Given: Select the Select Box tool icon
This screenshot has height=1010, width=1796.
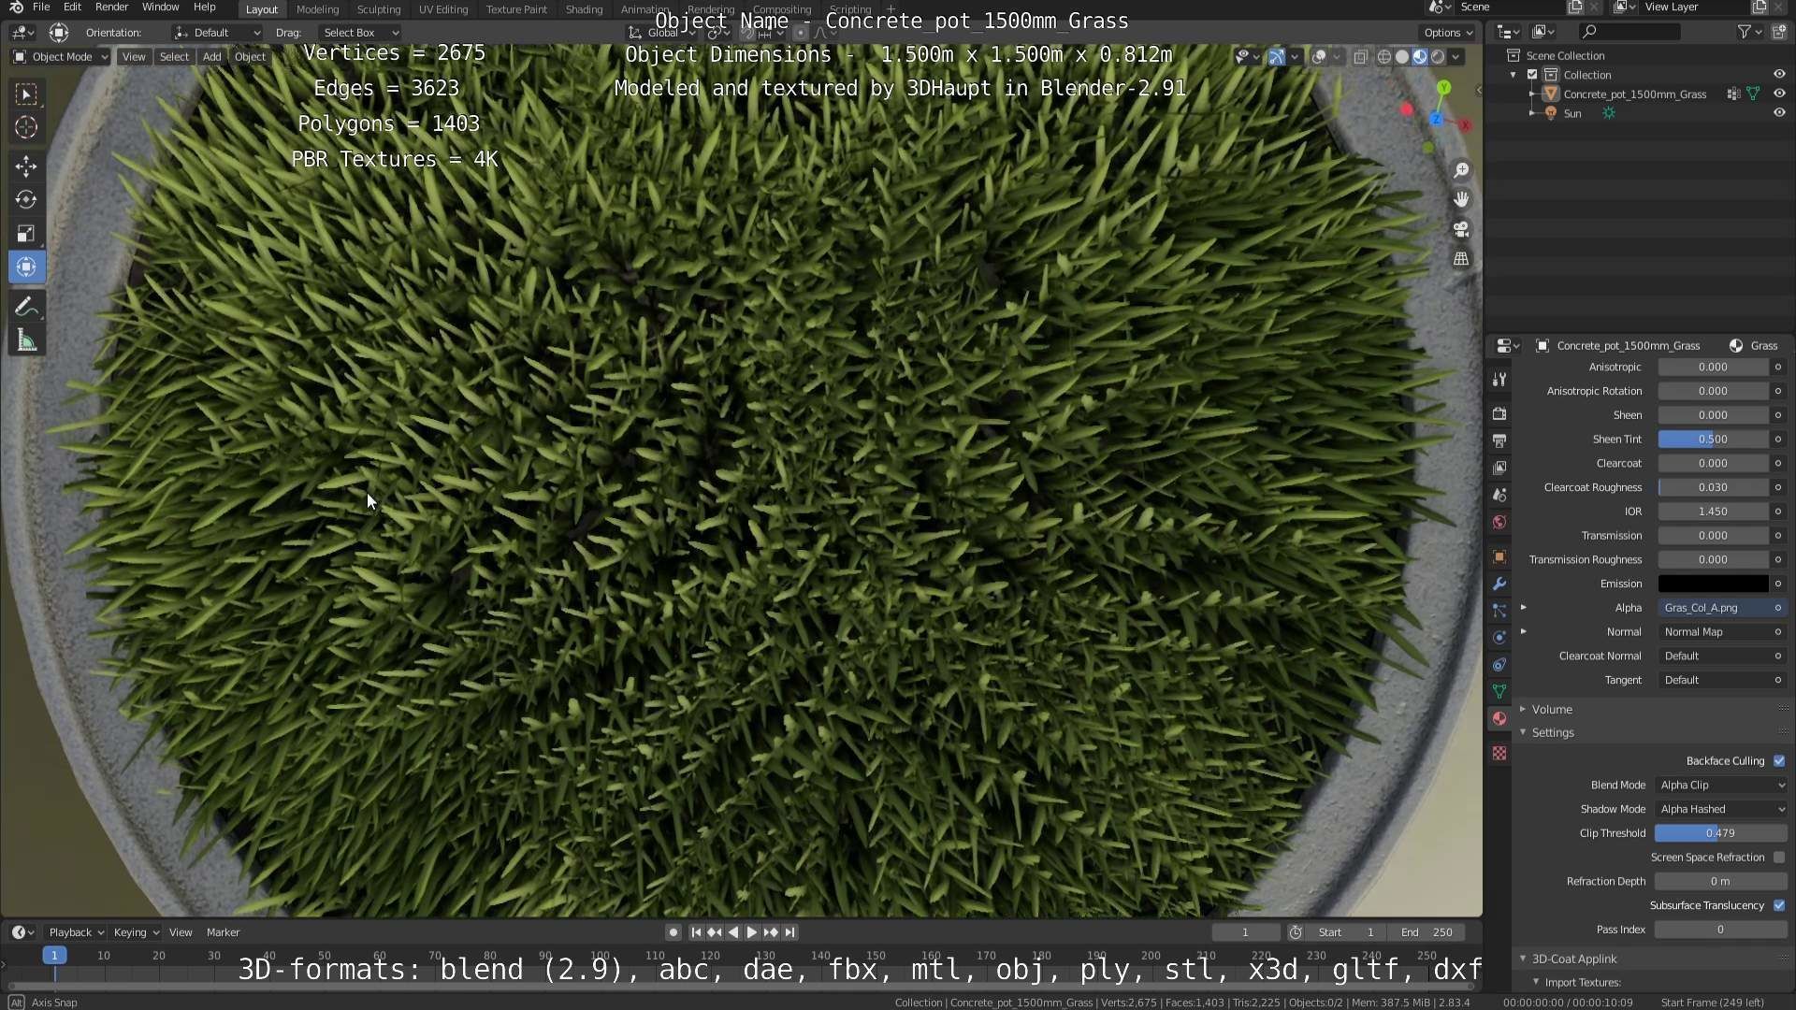Looking at the screenshot, I should [x=26, y=94].
